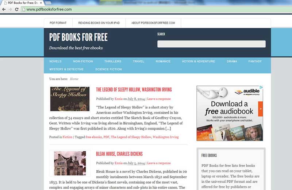Close the PDF Books for Free tab

pyautogui.click(x=41, y=3)
